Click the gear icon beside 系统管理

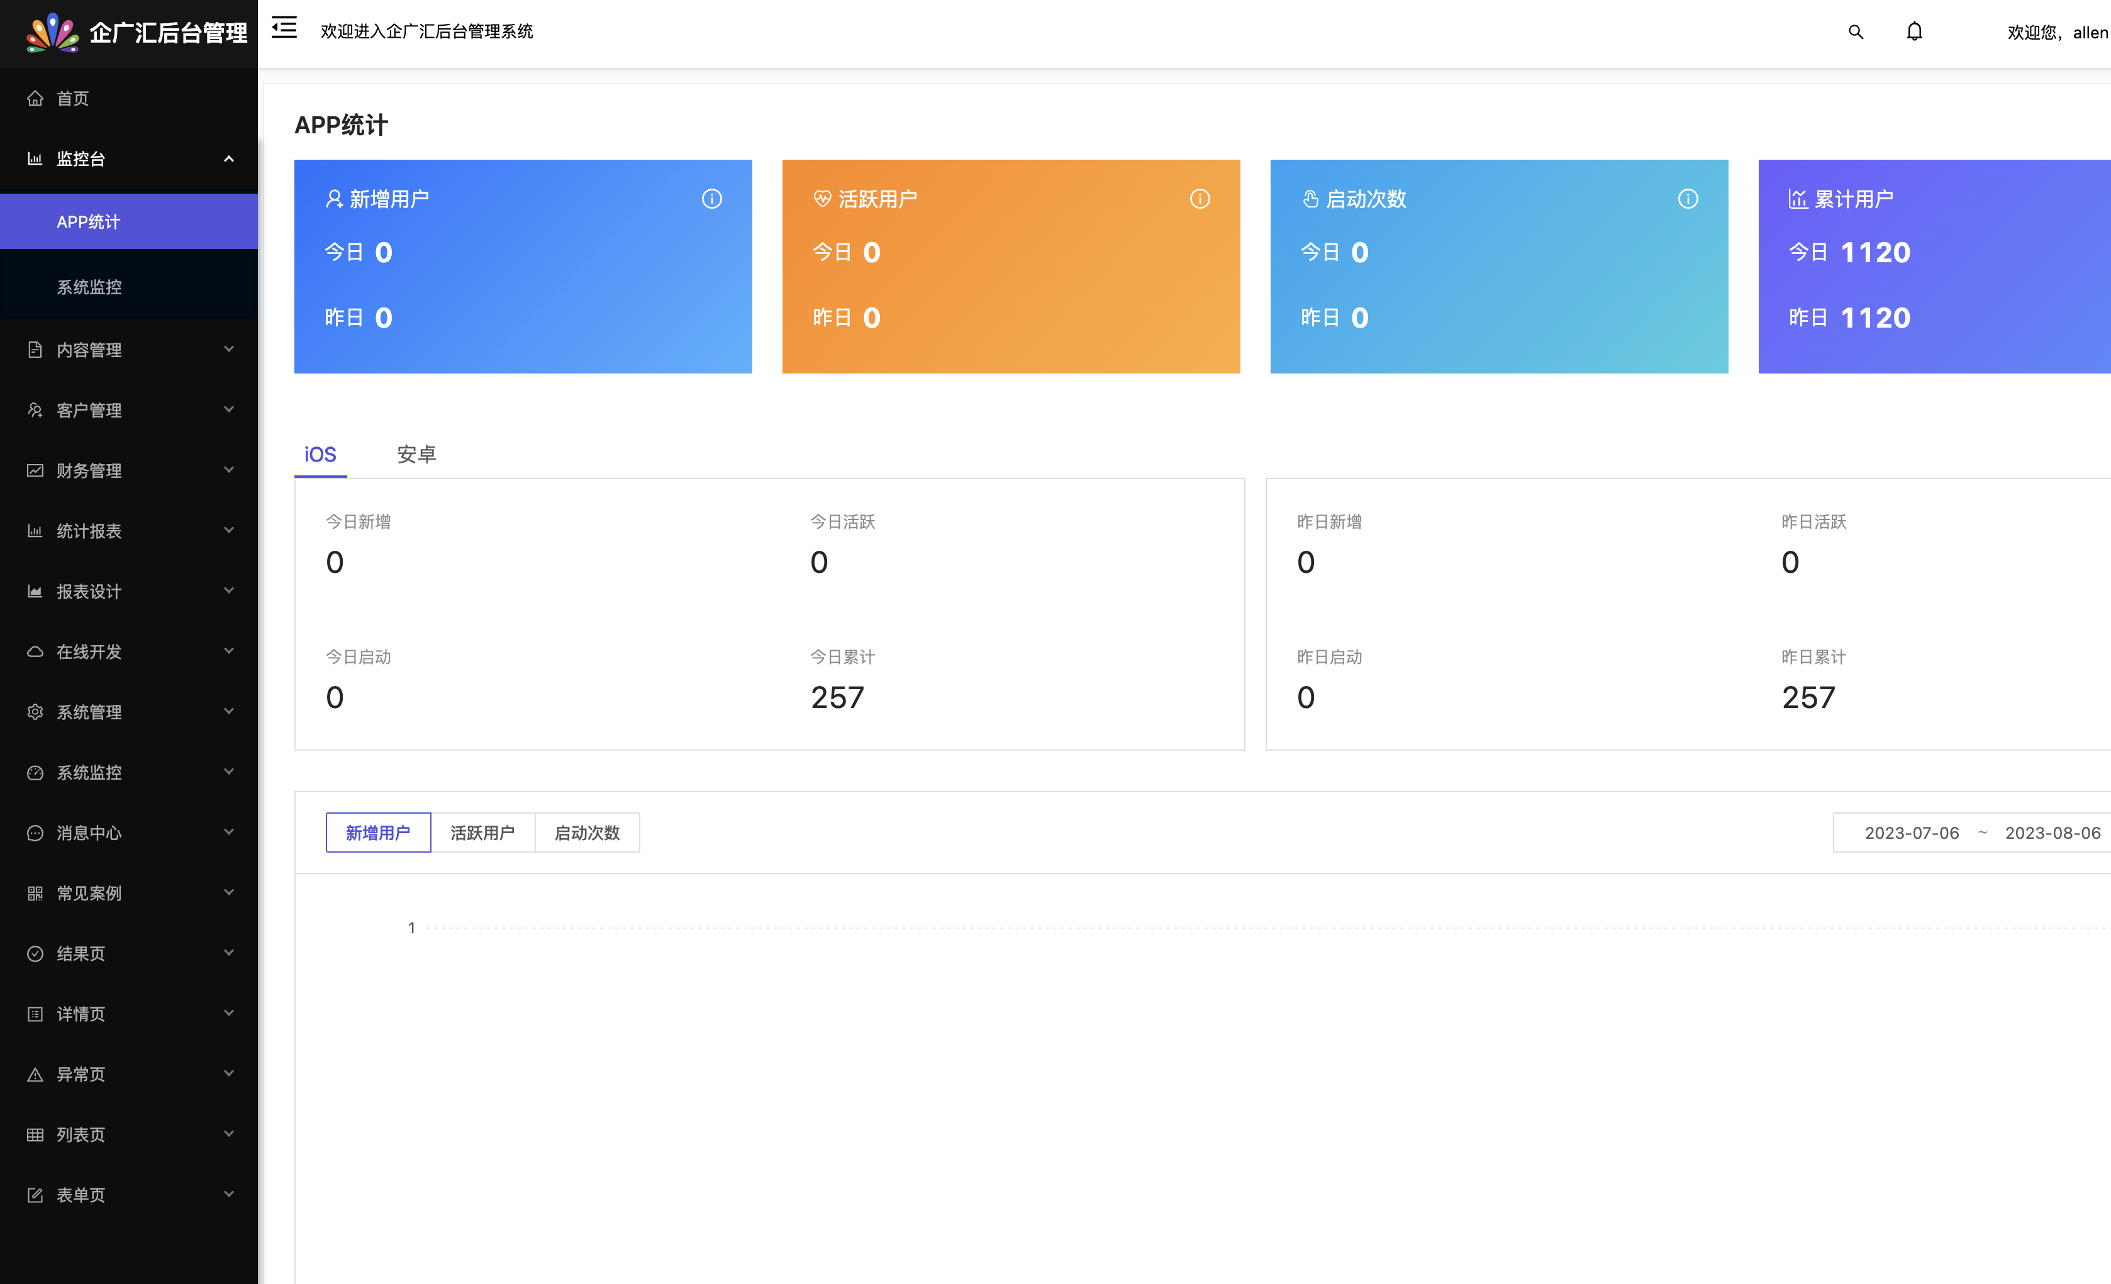(x=35, y=712)
